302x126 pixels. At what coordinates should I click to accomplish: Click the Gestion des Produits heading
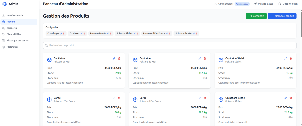tap(66, 16)
